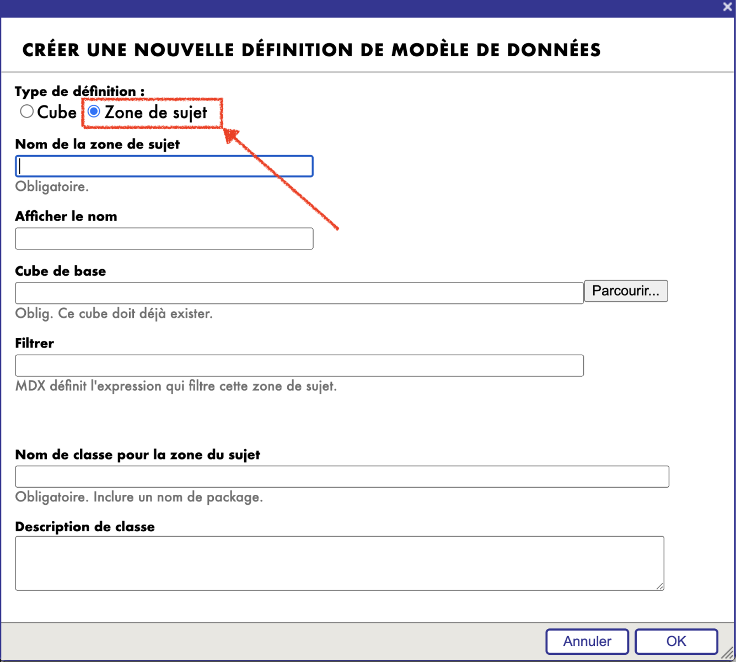Confirm with the OK button

(x=676, y=641)
